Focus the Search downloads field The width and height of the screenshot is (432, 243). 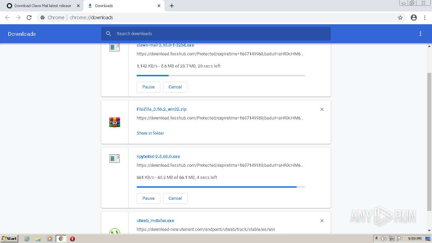coord(216,34)
